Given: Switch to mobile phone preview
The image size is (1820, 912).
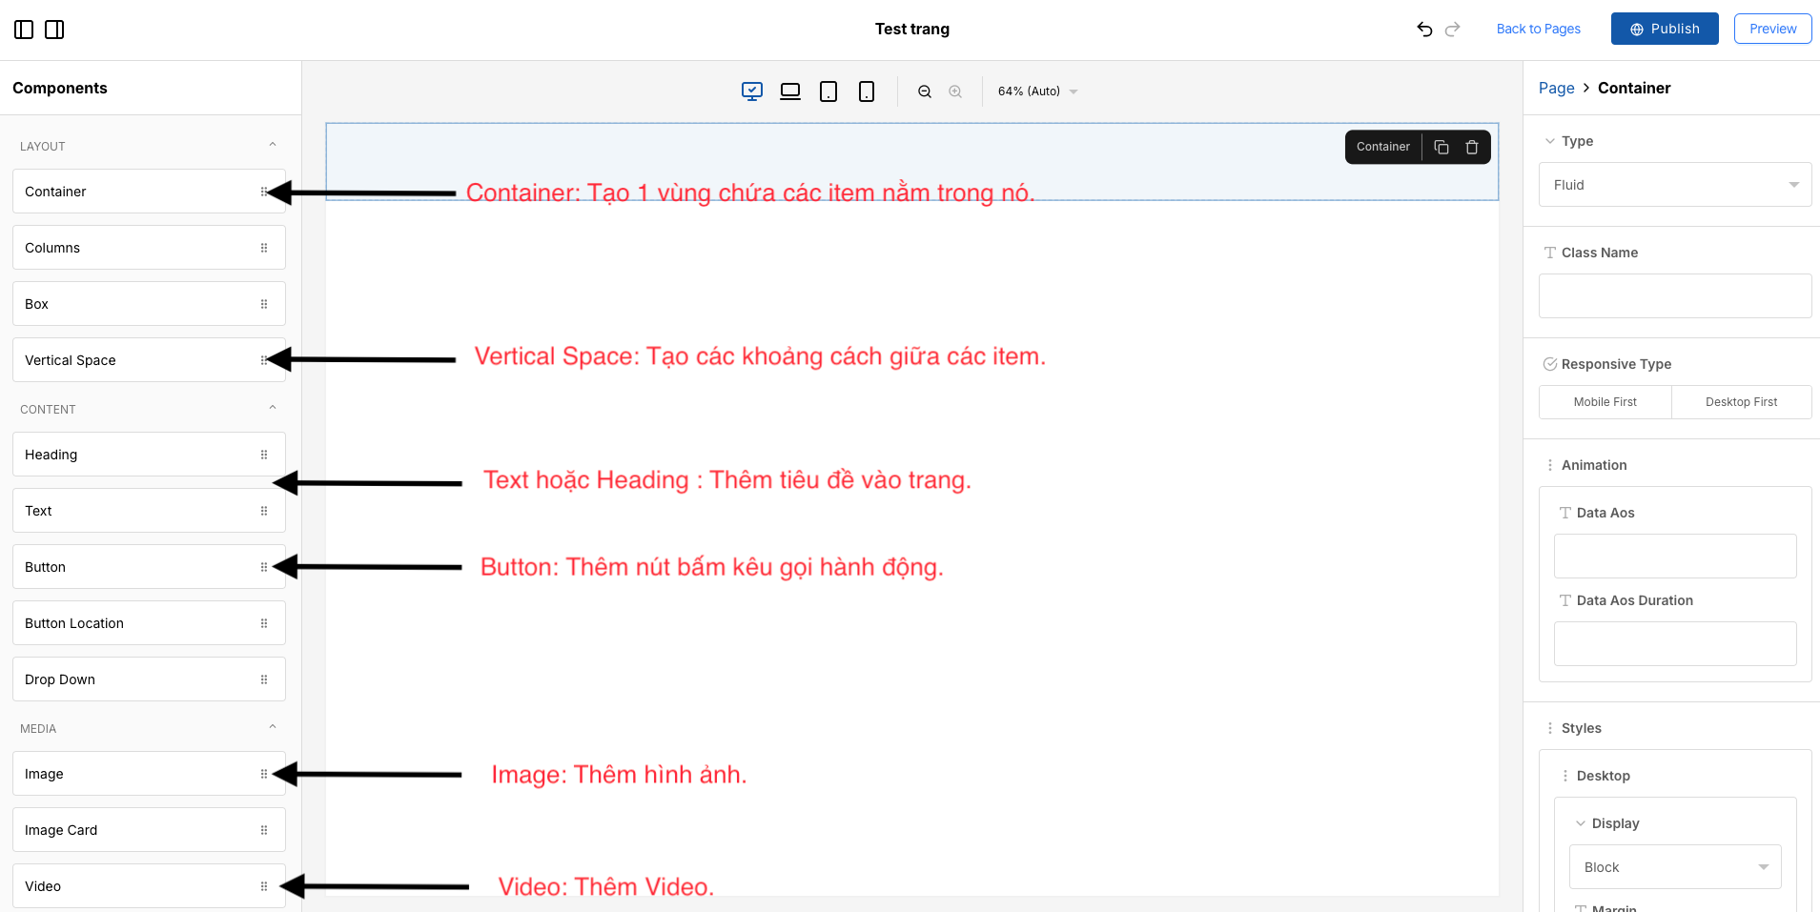Looking at the screenshot, I should click(867, 91).
